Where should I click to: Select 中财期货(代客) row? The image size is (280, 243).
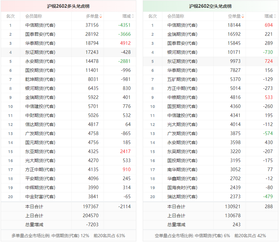click(68, 115)
